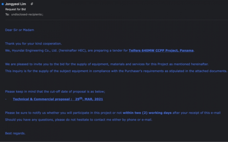Click the invitation to bid paragraph
228x142 pixels.
[107, 64]
